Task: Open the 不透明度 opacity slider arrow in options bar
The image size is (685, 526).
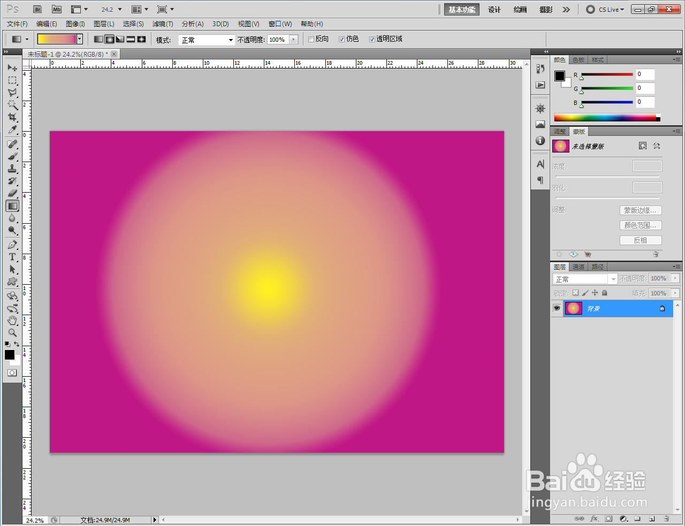Action: click(293, 40)
